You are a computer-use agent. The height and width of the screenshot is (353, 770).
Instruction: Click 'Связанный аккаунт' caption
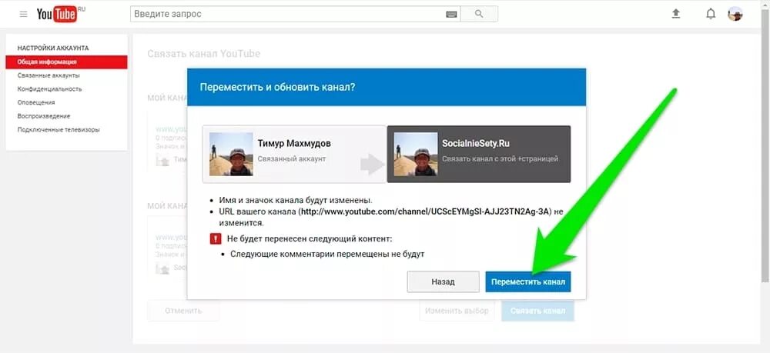(x=292, y=159)
